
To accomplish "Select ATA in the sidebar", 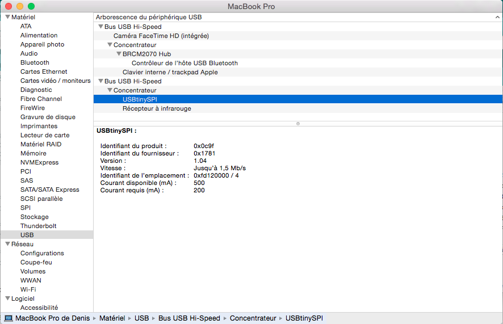I will pyautogui.click(x=26, y=26).
